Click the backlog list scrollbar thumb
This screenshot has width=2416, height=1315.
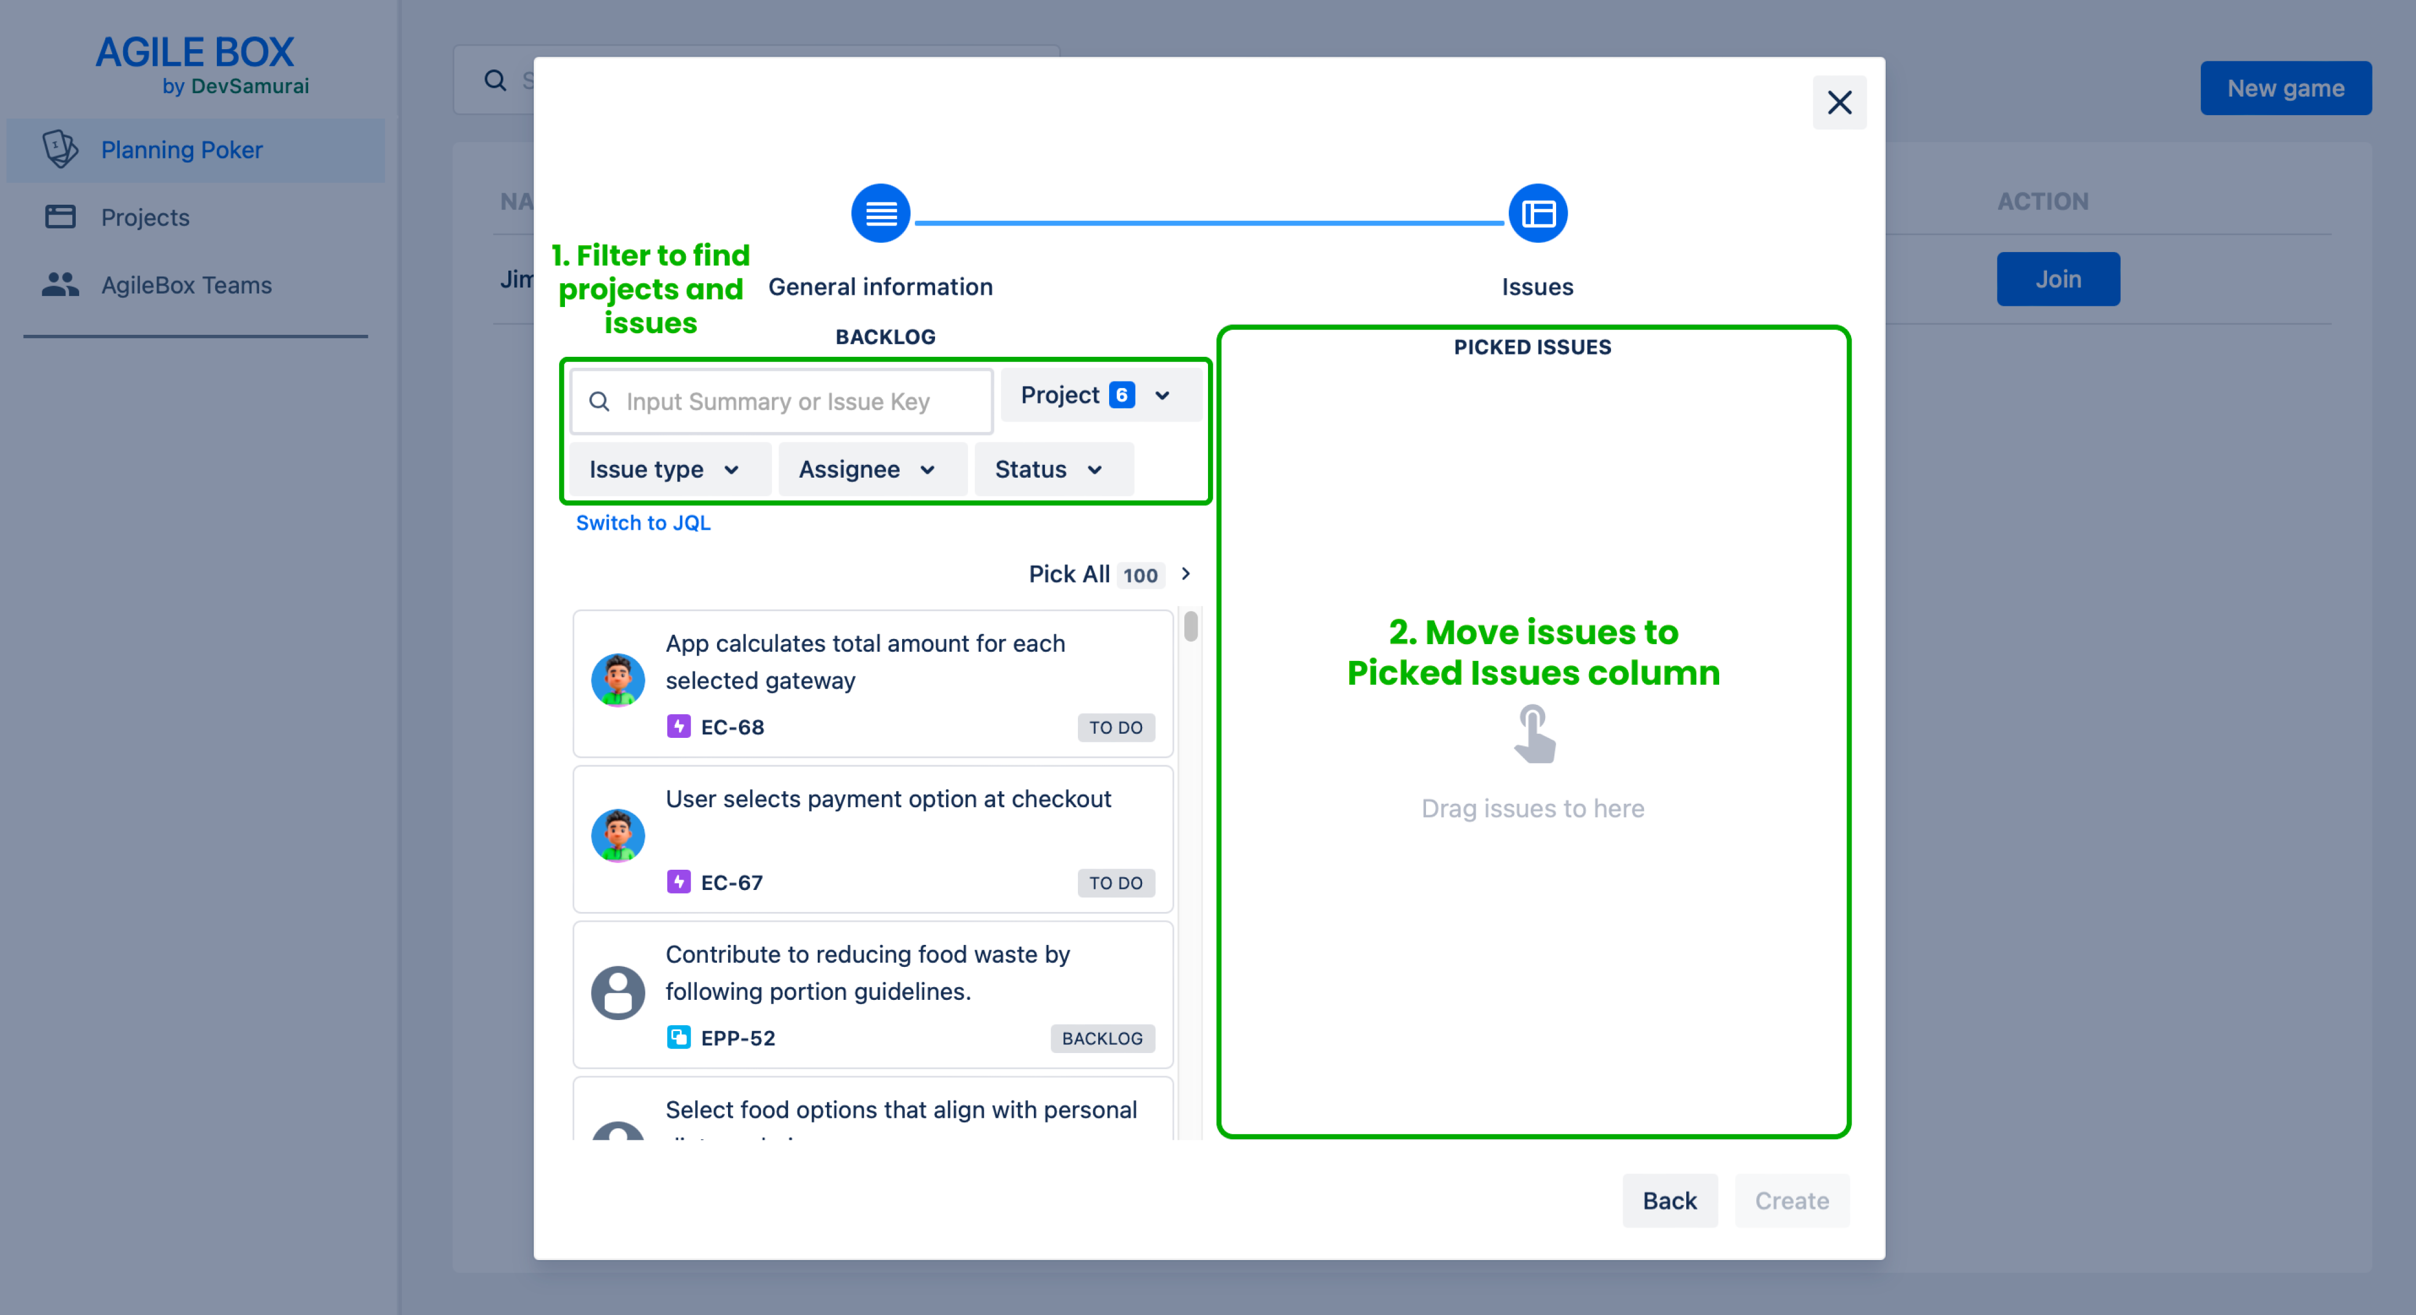1190,626
